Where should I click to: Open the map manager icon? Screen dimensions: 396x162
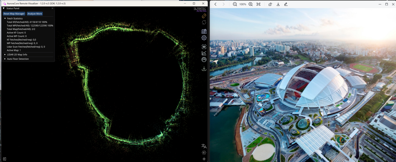204,31
